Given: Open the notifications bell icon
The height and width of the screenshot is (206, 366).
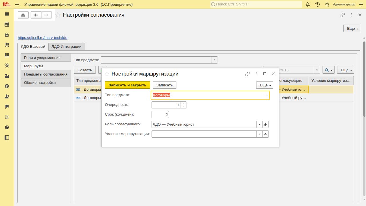Looking at the screenshot, I should coord(308,5).
